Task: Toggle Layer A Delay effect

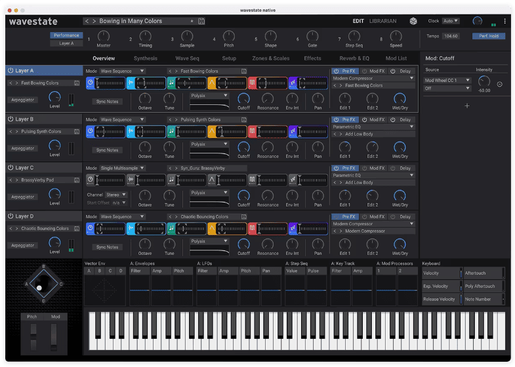Action: pyautogui.click(x=402, y=71)
